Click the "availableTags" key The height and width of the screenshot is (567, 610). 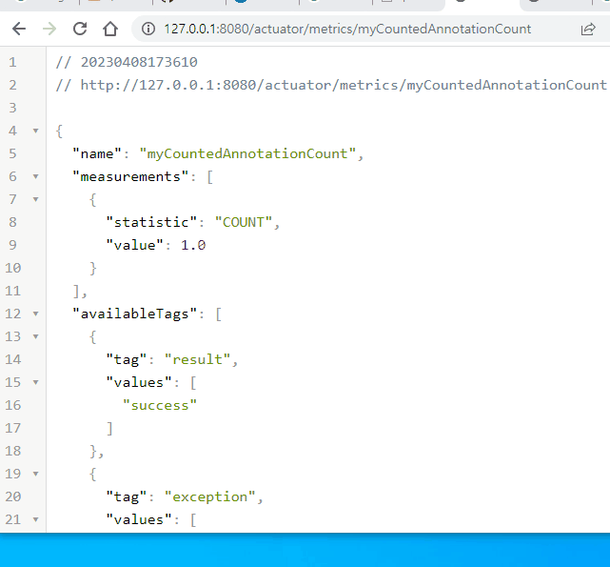(135, 314)
